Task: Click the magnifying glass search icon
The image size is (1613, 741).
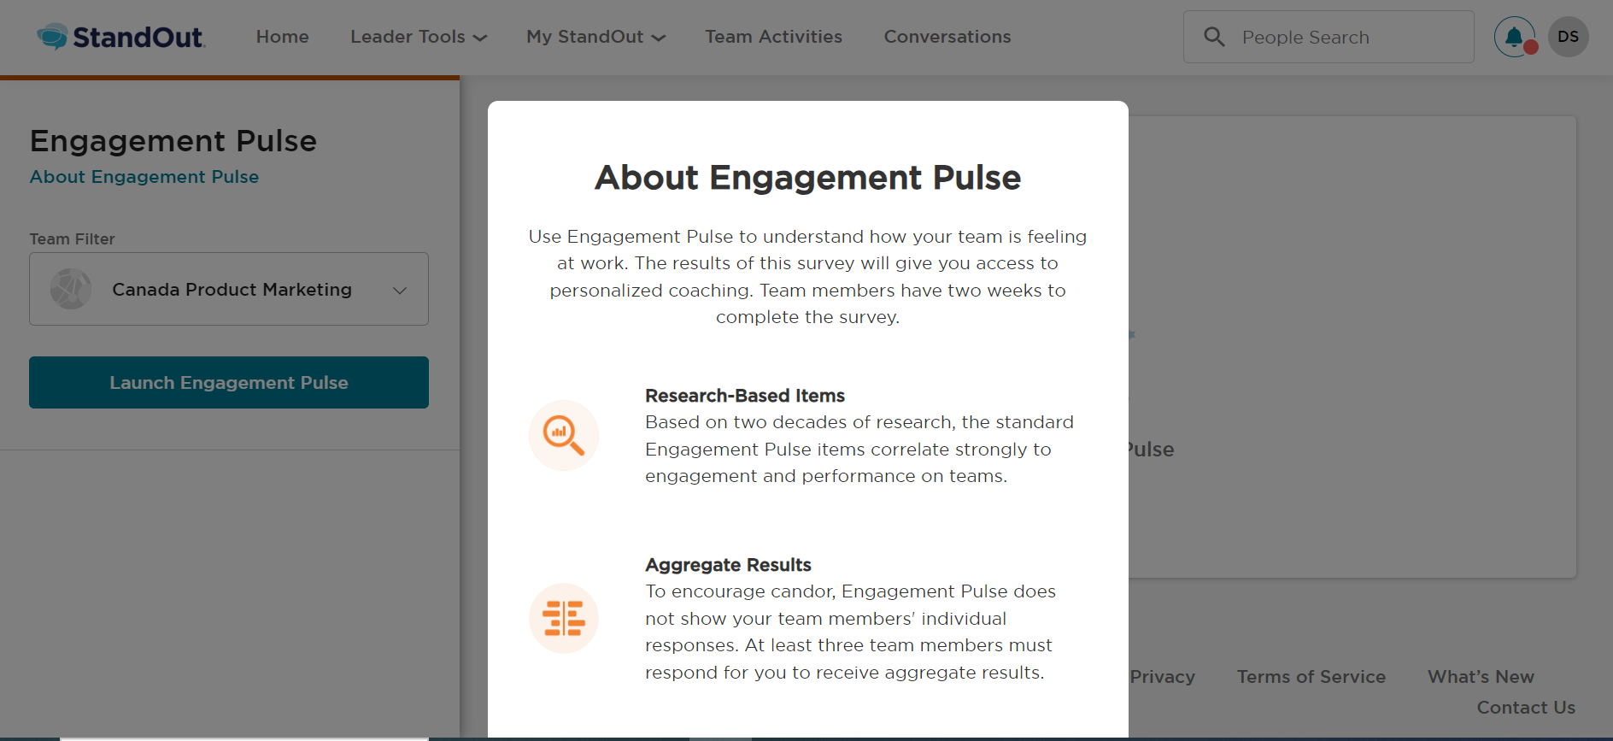Action: pos(1214,37)
